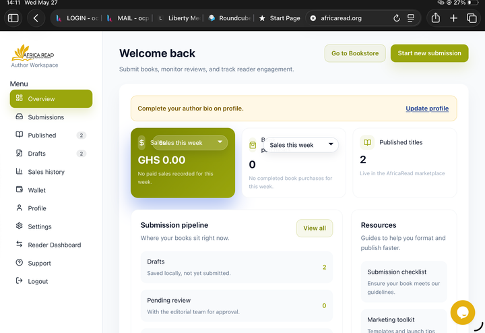
Task: Open Drafts in the sidebar menu
Action: pyautogui.click(x=51, y=154)
